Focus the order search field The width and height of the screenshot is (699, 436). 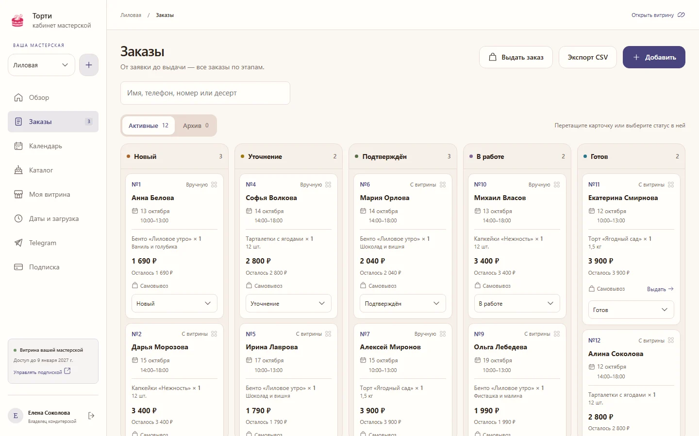tap(205, 93)
